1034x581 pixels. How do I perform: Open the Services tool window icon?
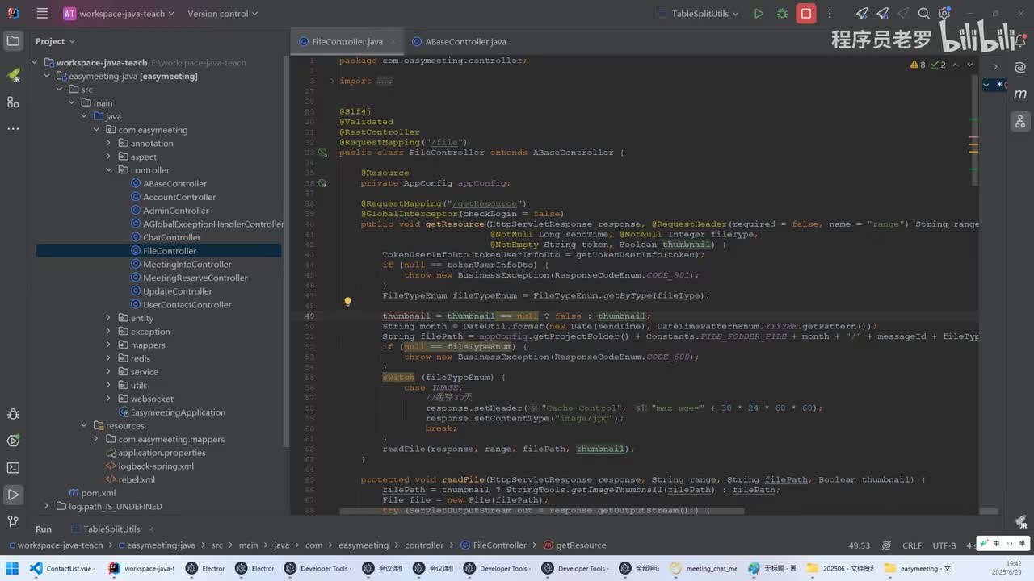13,441
